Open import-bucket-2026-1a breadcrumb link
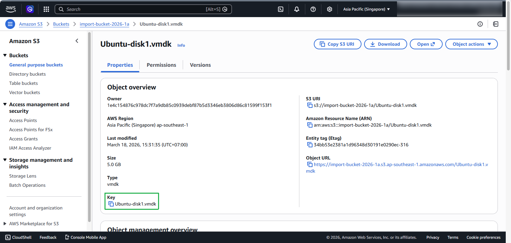Viewport: 511px width, 243px height. coord(105,24)
